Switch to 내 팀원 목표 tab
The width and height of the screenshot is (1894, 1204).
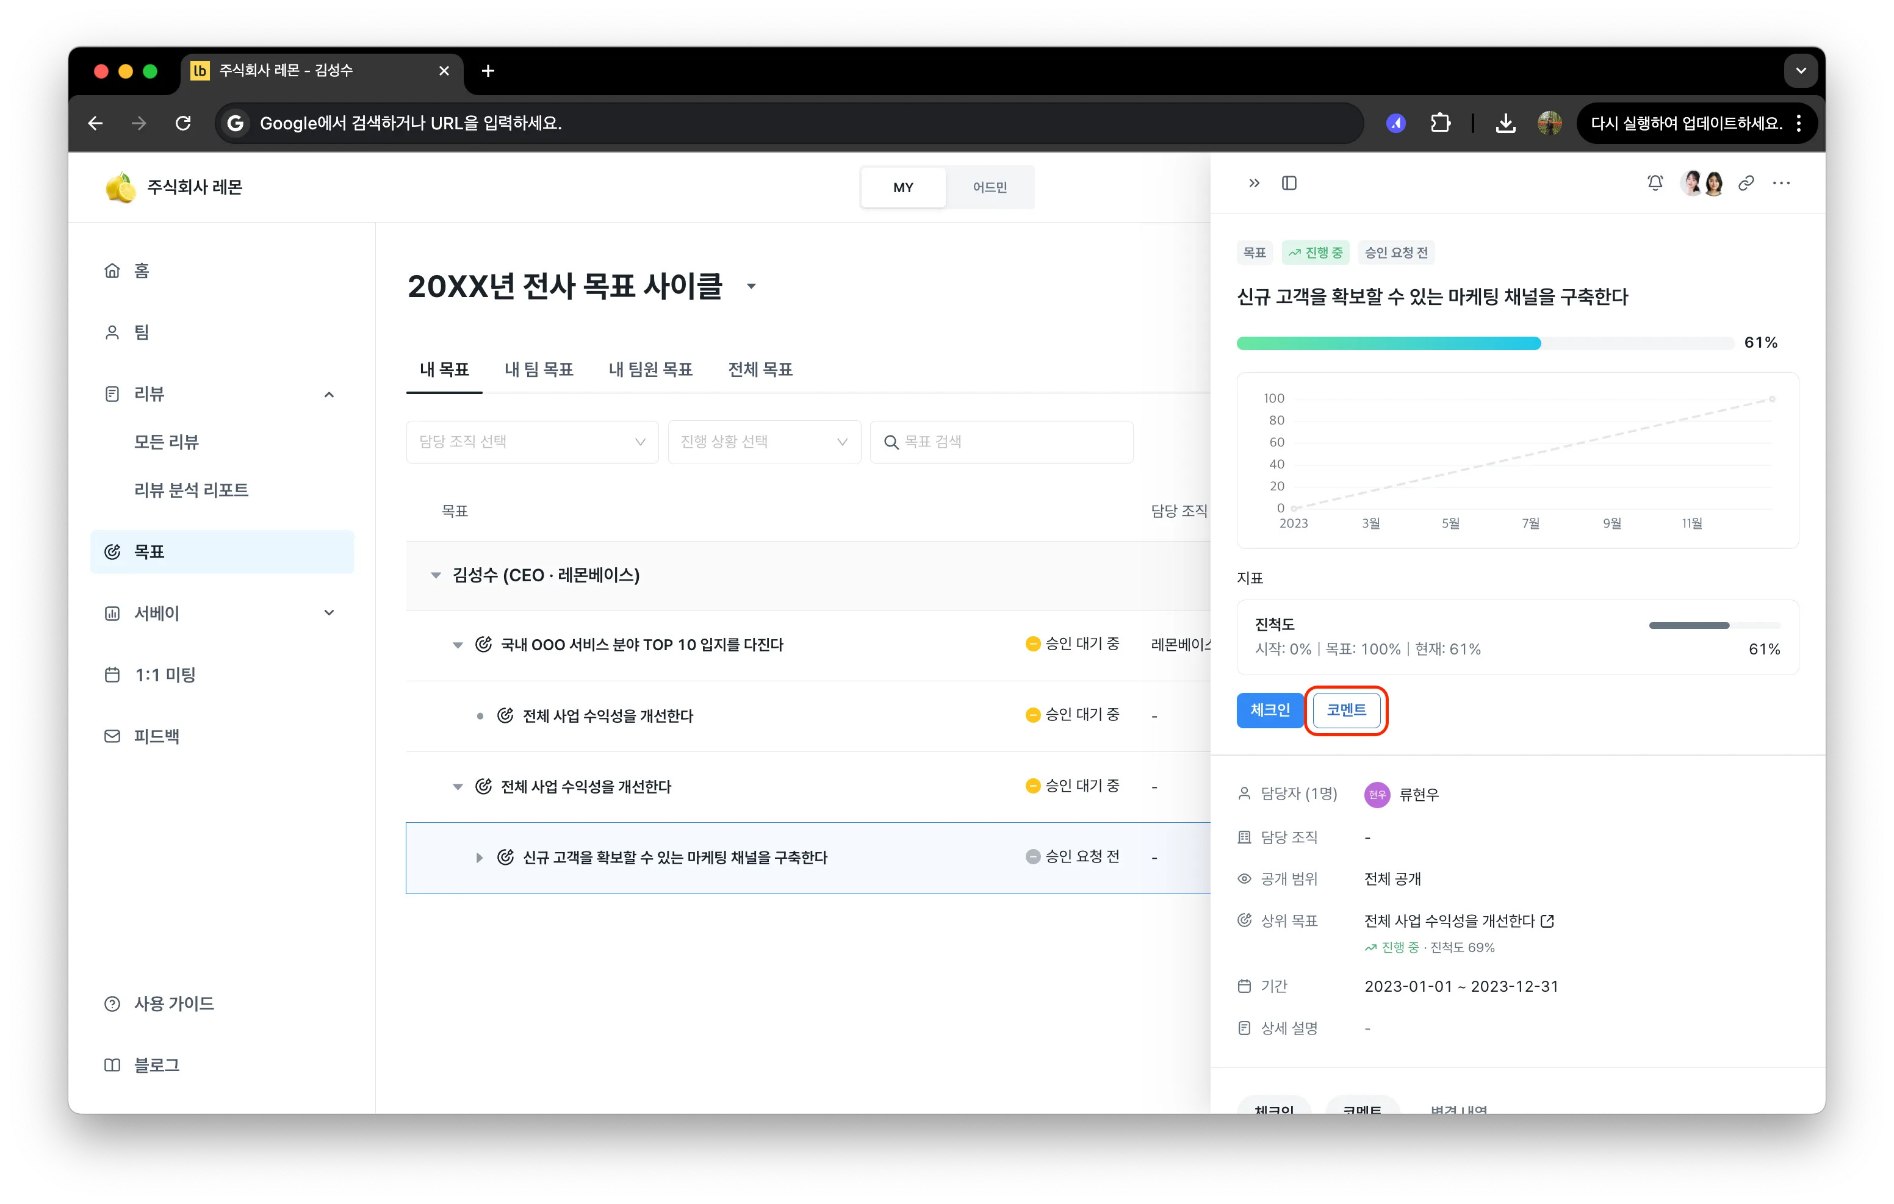click(x=650, y=370)
